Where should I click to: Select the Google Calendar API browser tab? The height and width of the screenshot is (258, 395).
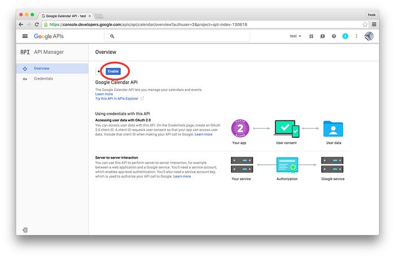tap(65, 16)
